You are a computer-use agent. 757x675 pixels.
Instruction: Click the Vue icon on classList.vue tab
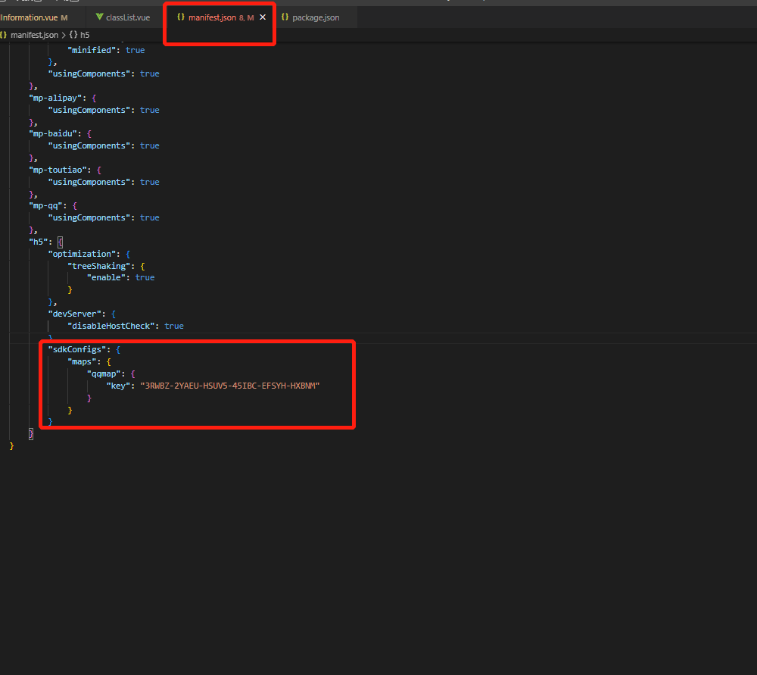pyautogui.click(x=99, y=17)
